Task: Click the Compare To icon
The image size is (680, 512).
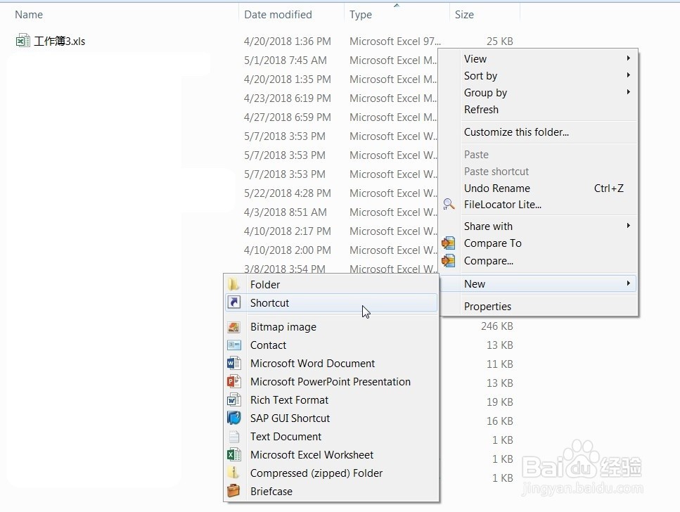Action: click(x=449, y=243)
